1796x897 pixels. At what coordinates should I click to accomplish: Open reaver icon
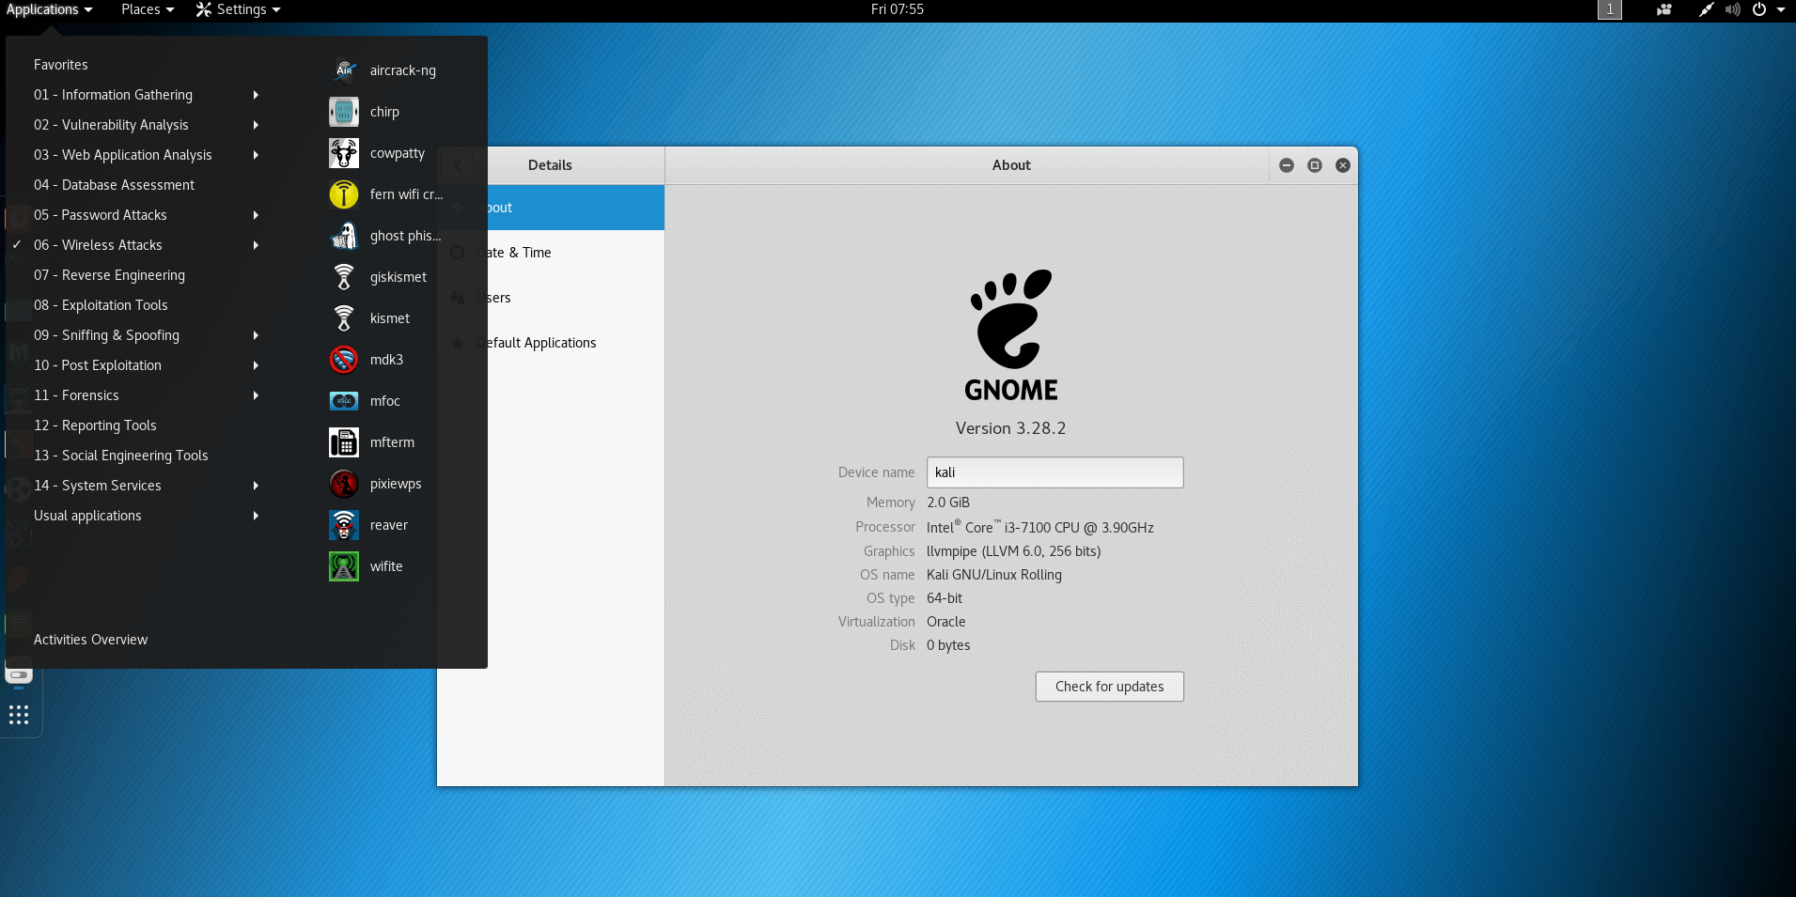click(344, 525)
